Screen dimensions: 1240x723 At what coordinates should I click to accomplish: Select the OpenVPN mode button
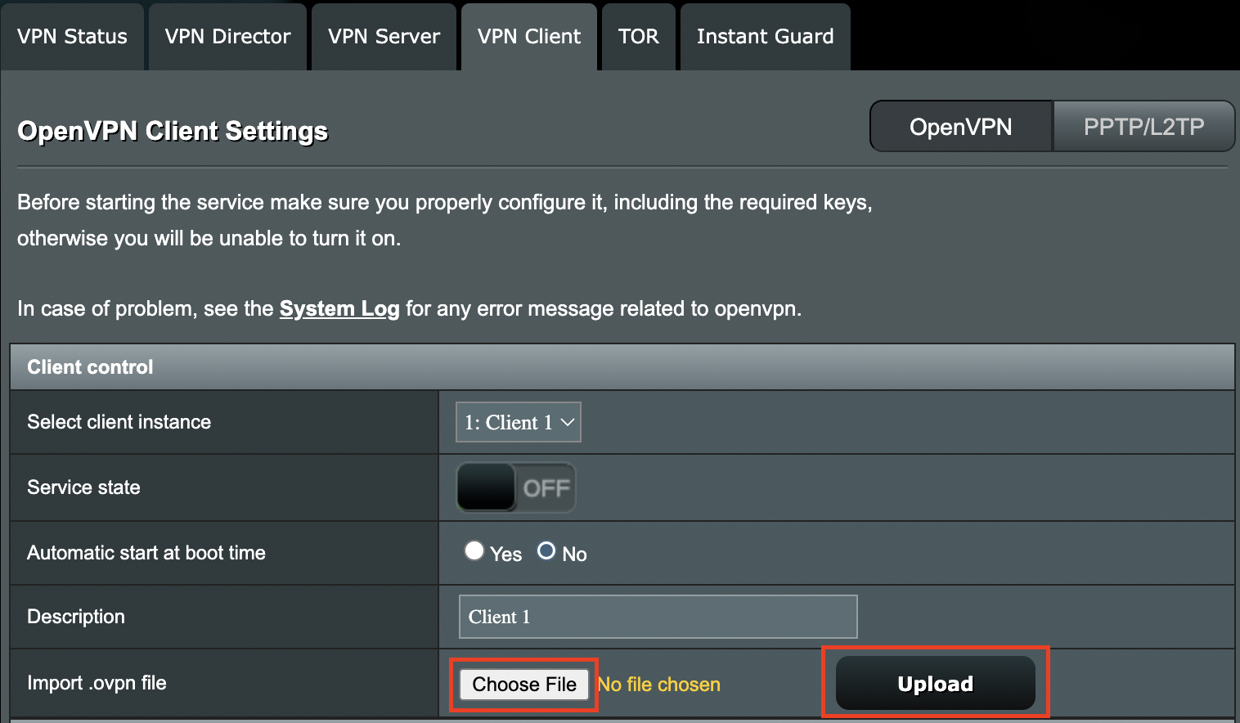point(961,127)
